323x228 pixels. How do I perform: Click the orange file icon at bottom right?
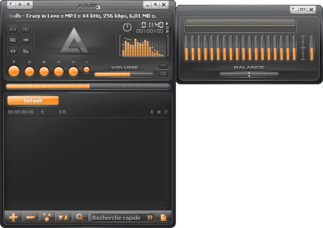[x=163, y=217]
